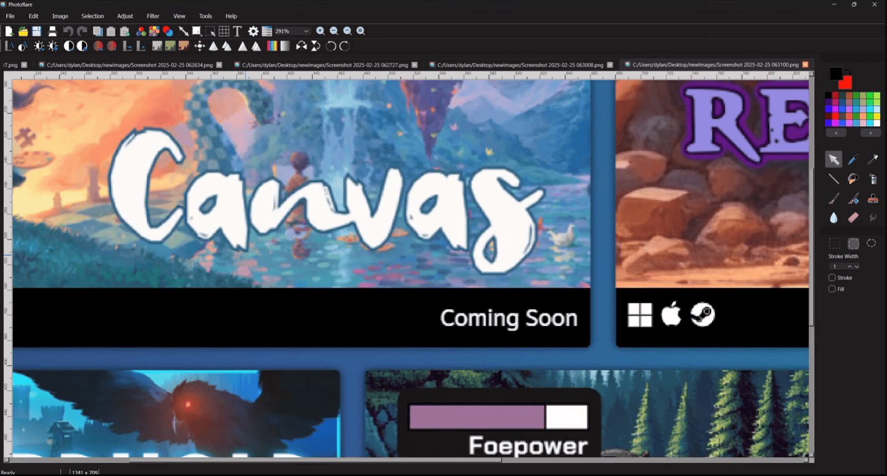Show next palette with > button

click(870, 133)
